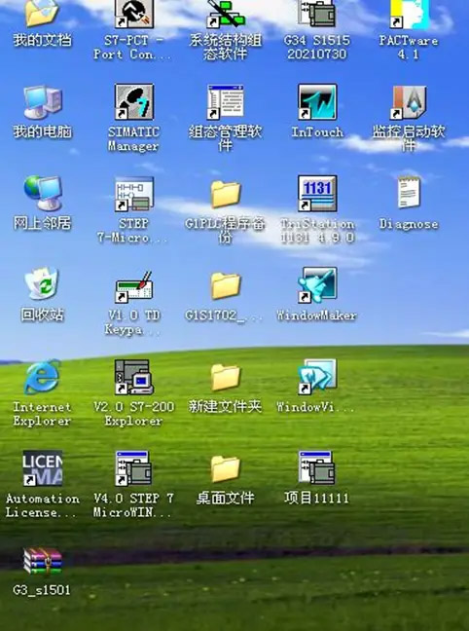The width and height of the screenshot is (469, 631).
Task: Open 桌面文件 folder
Action: [225, 469]
